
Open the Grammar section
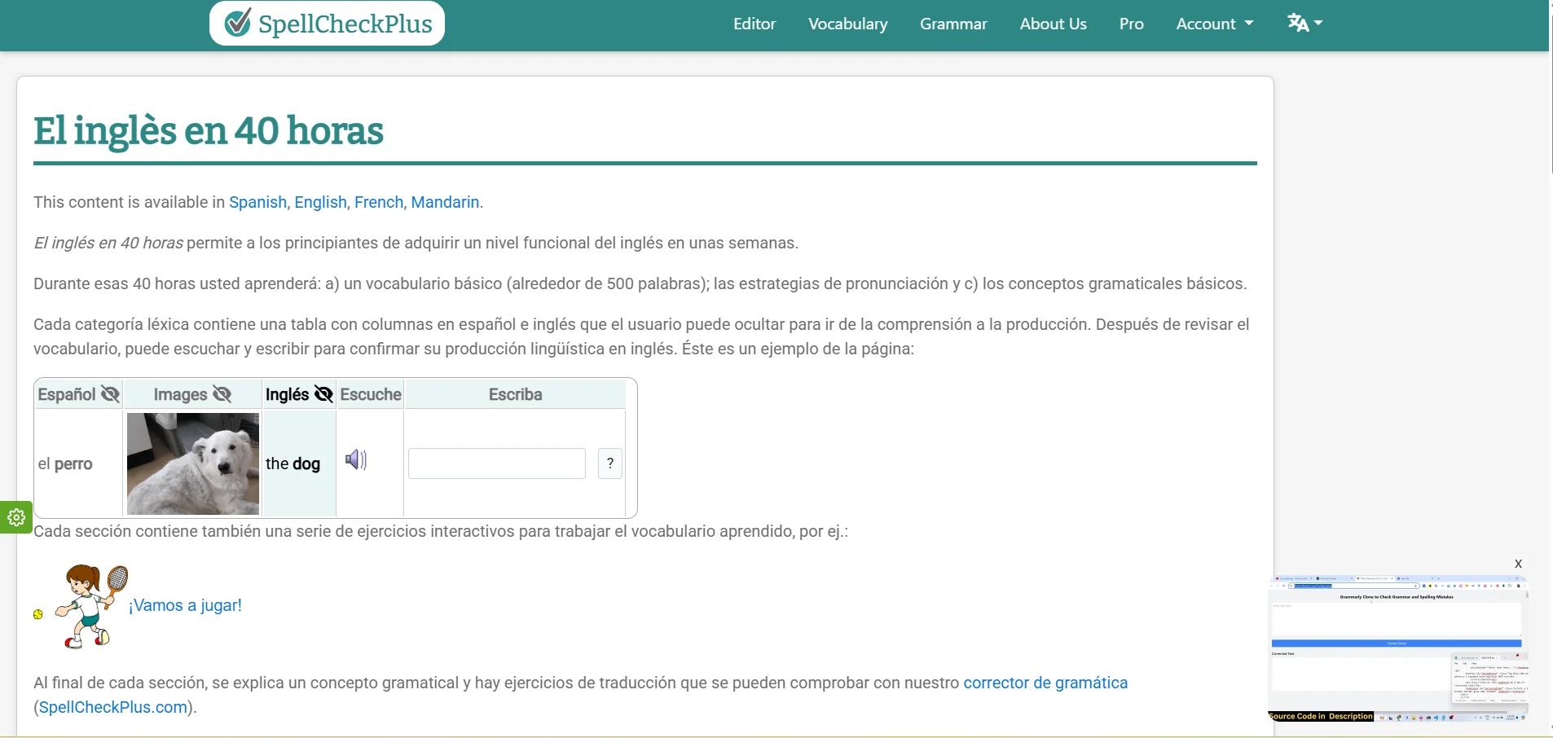point(953,24)
